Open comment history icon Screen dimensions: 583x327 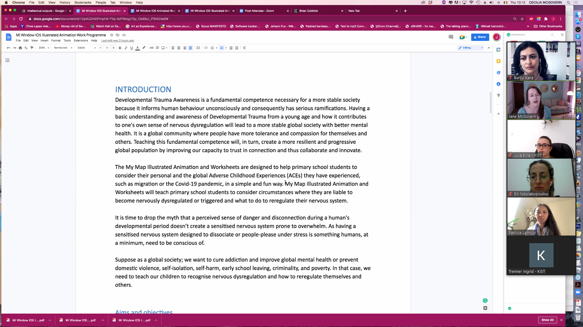pyautogui.click(x=451, y=37)
